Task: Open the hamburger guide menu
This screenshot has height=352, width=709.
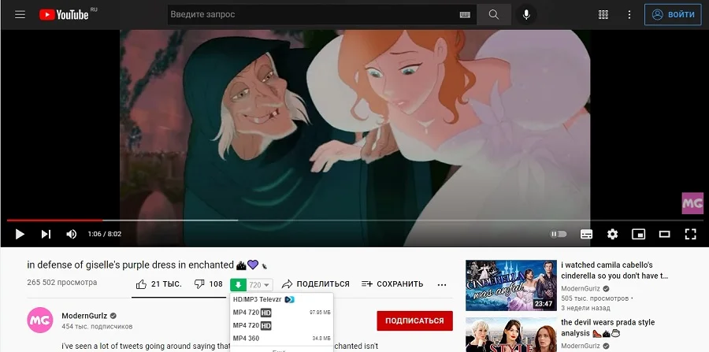Action: [x=20, y=14]
